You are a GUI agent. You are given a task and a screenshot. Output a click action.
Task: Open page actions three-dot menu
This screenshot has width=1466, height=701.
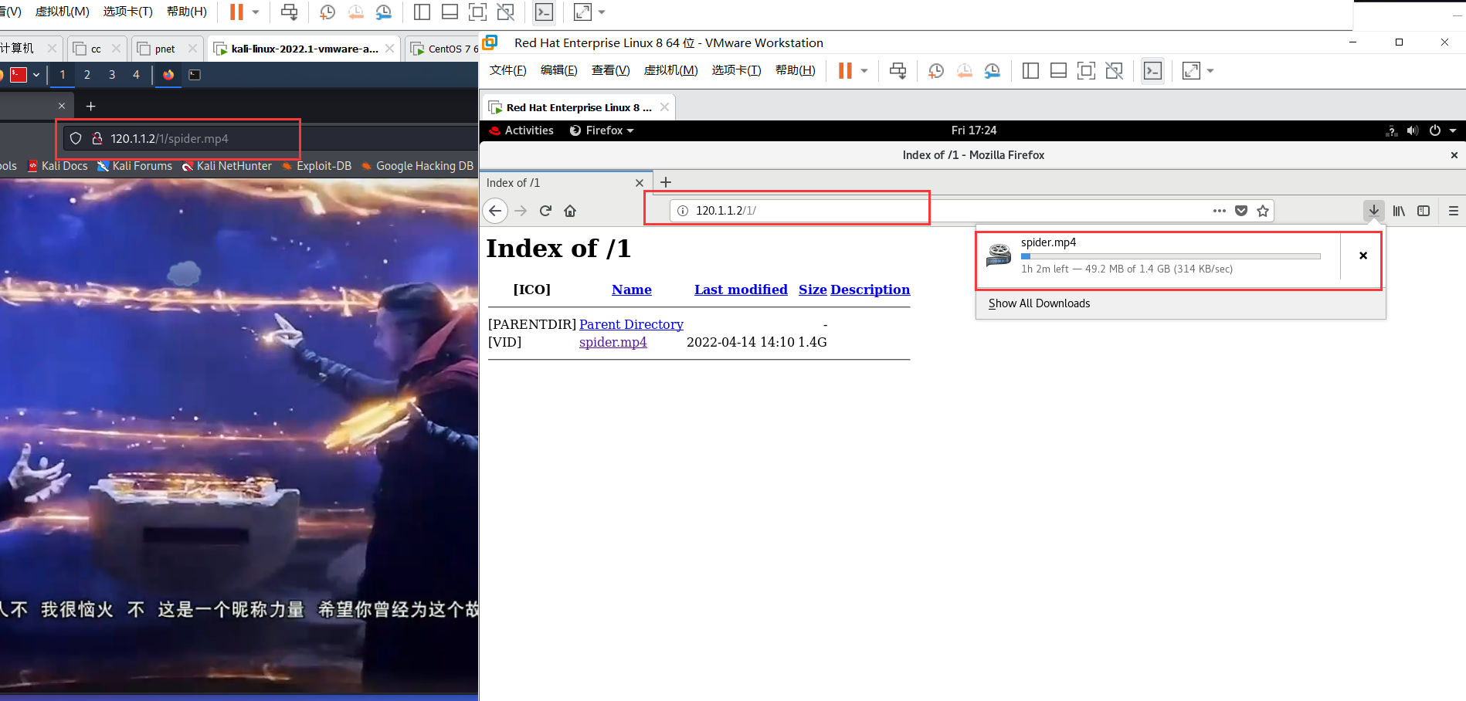click(x=1220, y=211)
